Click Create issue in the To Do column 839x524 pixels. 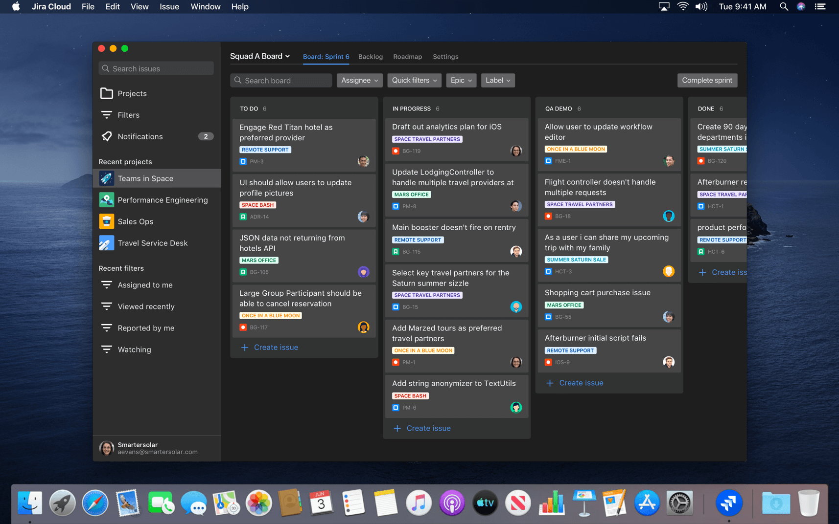pos(268,347)
